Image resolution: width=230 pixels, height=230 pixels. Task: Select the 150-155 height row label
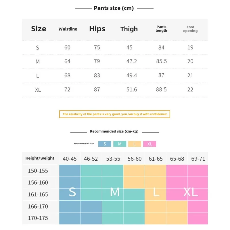coord(38,171)
